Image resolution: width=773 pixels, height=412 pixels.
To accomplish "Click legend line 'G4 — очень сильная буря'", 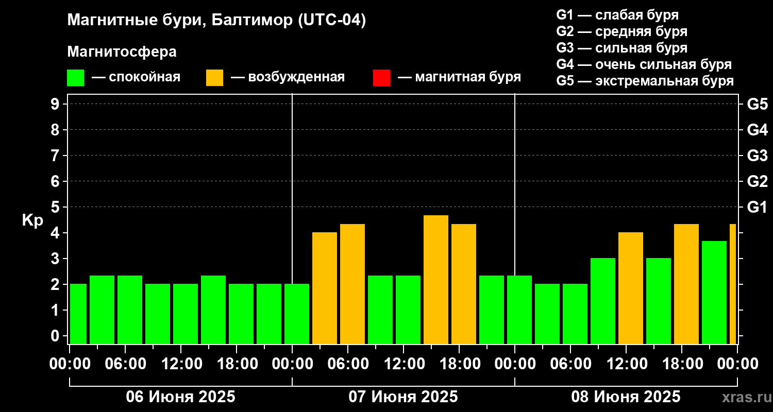I will pyautogui.click(x=644, y=64).
